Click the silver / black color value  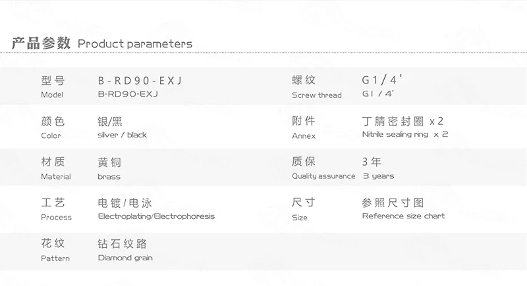pos(122,135)
